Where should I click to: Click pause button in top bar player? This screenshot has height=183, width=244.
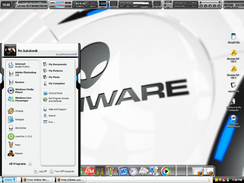pos(210,6)
